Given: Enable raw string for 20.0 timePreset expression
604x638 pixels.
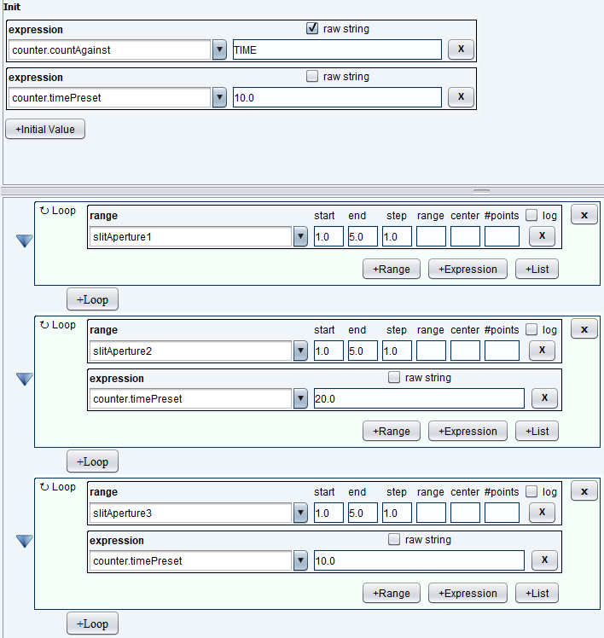Looking at the screenshot, I should (x=394, y=377).
